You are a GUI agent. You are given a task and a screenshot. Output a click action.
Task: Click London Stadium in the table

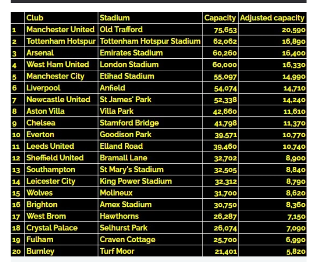[x=129, y=65]
